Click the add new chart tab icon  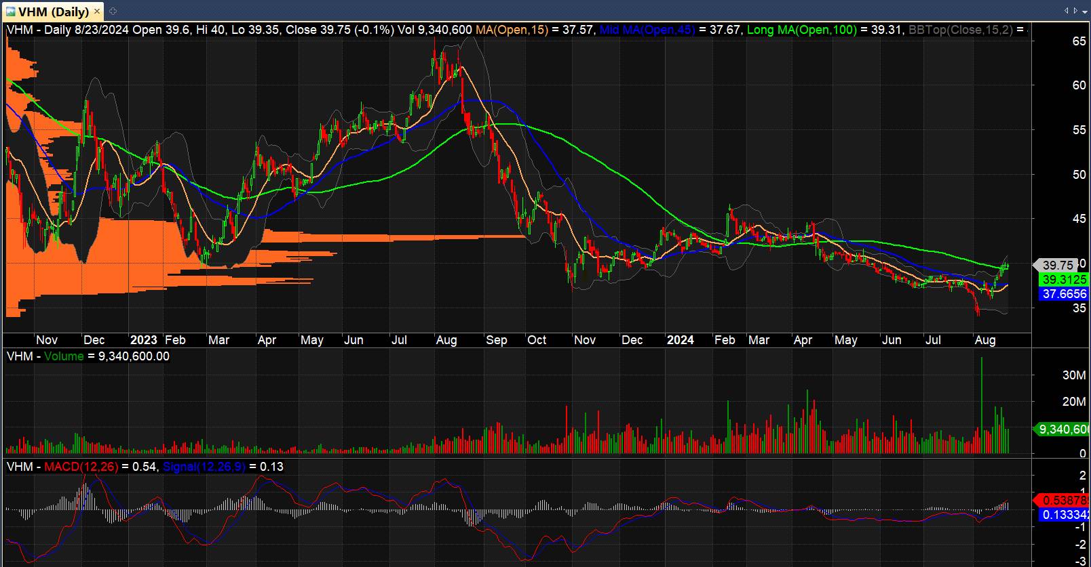click(x=113, y=12)
